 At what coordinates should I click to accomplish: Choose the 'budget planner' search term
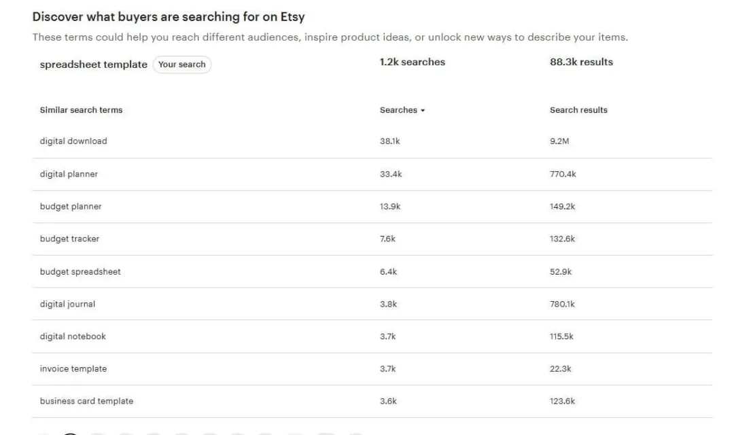point(71,207)
